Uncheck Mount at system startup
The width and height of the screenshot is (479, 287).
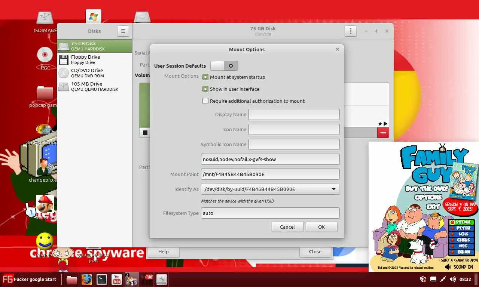(x=205, y=77)
